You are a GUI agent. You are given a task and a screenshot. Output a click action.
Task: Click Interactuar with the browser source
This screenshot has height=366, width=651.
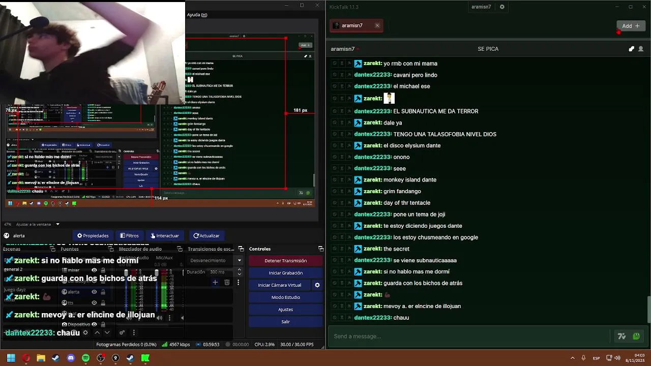click(164, 236)
